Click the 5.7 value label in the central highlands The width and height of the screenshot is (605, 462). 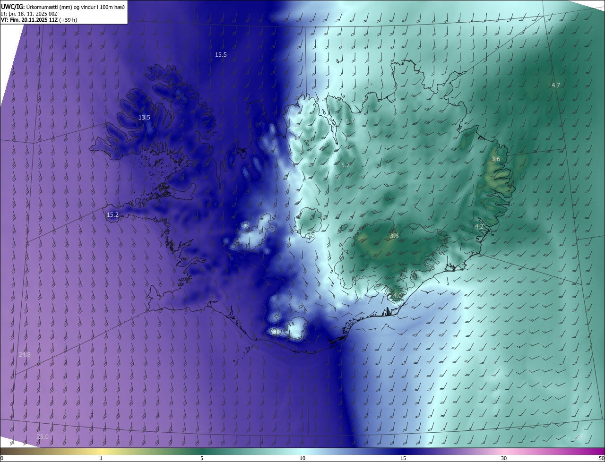pyautogui.click(x=346, y=165)
